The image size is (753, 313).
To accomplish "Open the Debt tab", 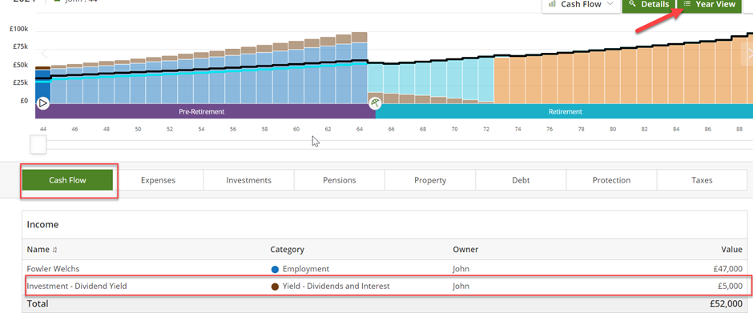I will [x=521, y=180].
